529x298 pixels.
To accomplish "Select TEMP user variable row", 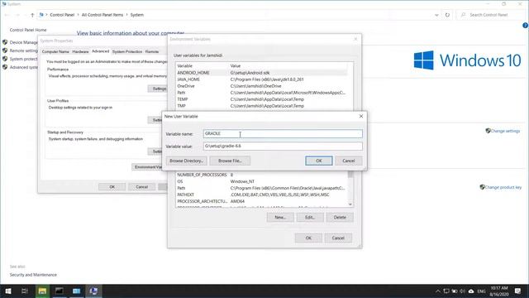I will [261, 99].
